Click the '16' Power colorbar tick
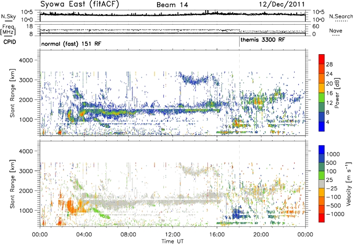This screenshot has height=244, width=353. pyautogui.click(x=329, y=93)
